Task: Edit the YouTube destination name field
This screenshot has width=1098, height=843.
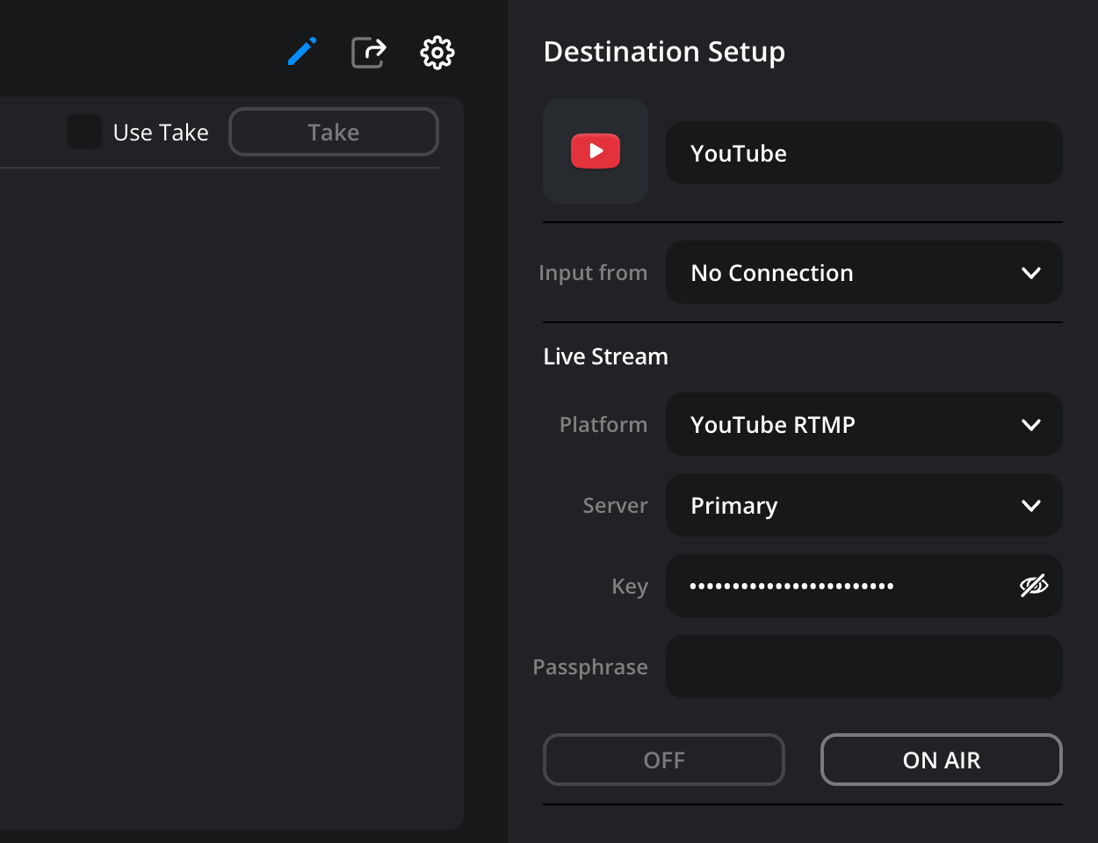Action: (x=864, y=153)
